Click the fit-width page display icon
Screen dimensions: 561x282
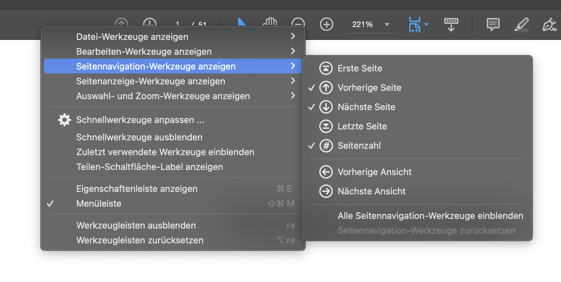pos(415,24)
